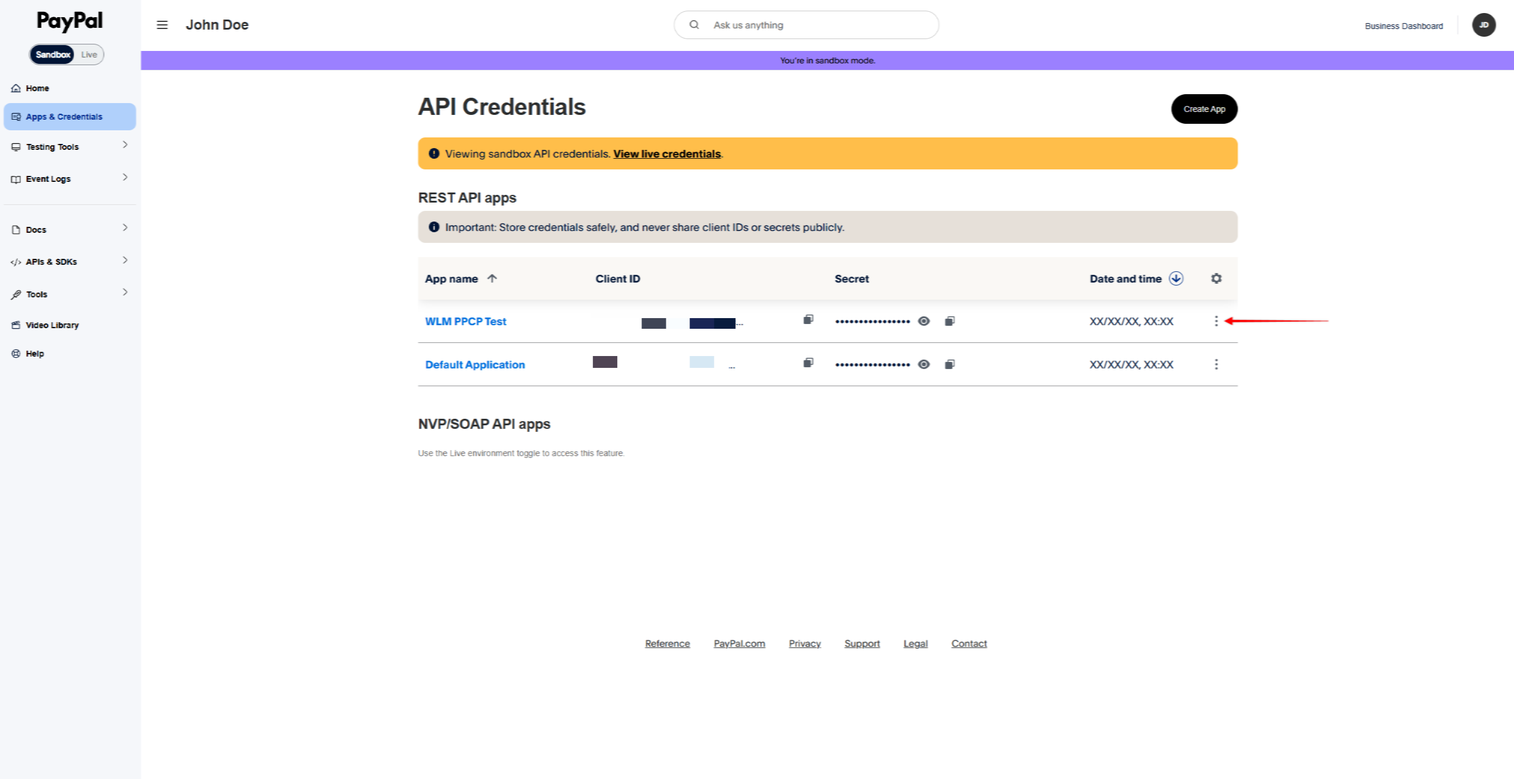Open the View live credentials link

click(667, 154)
